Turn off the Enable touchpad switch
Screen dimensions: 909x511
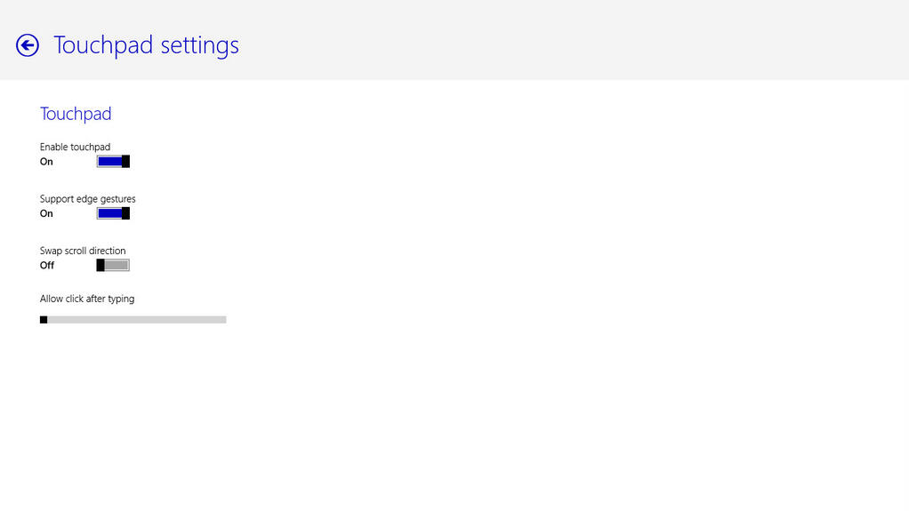point(113,162)
